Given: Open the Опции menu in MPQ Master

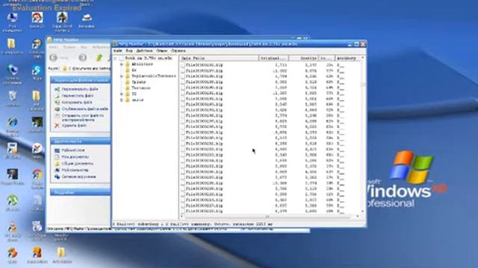Looking at the screenshot, I should [x=161, y=51].
